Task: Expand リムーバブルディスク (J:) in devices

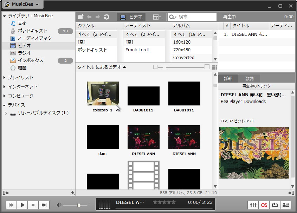Action: point(6,114)
